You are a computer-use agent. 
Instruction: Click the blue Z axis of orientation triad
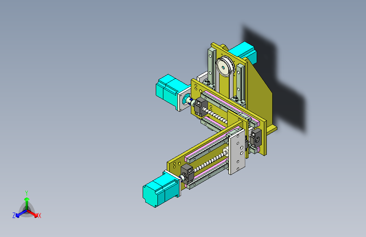[x=21, y=214]
